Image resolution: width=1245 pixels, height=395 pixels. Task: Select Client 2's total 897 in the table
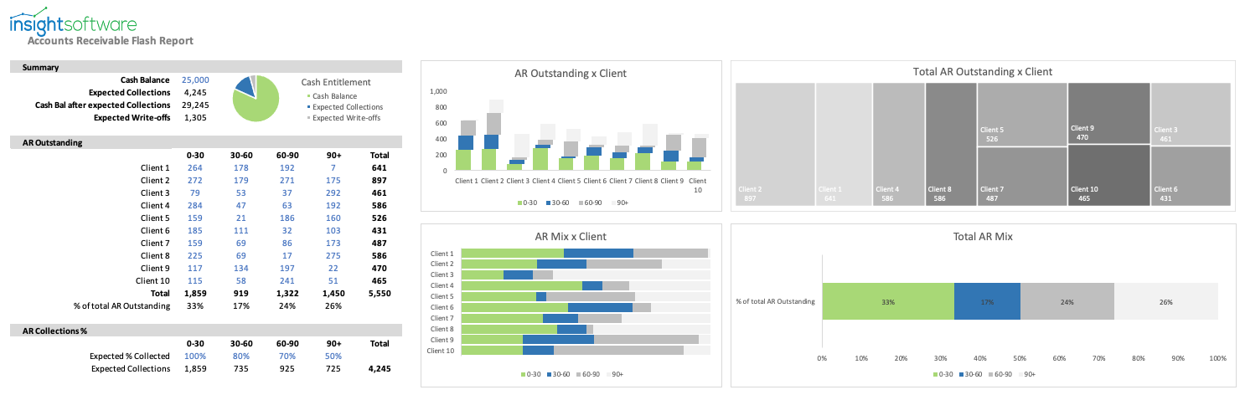pos(380,180)
